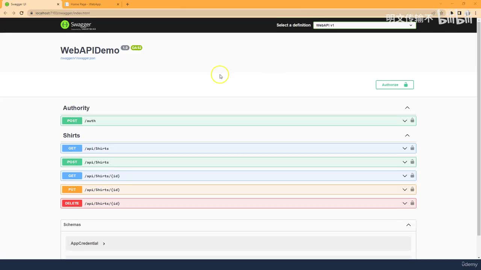Open the Chrome three-dot menu
Viewport: 481px width, 270px height.
tap(476, 13)
